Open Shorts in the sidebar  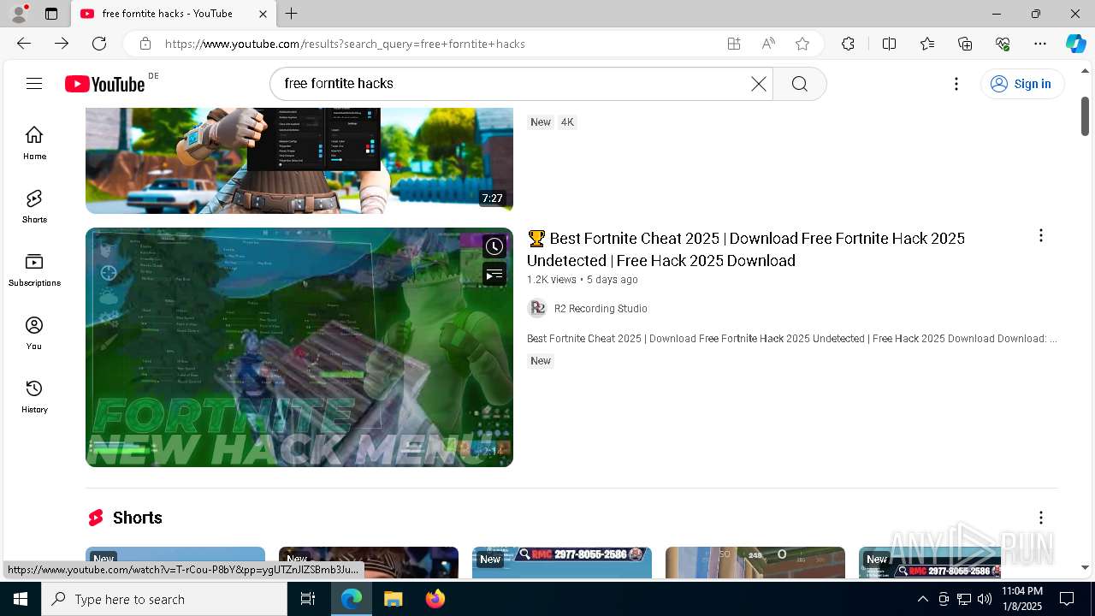(34, 206)
